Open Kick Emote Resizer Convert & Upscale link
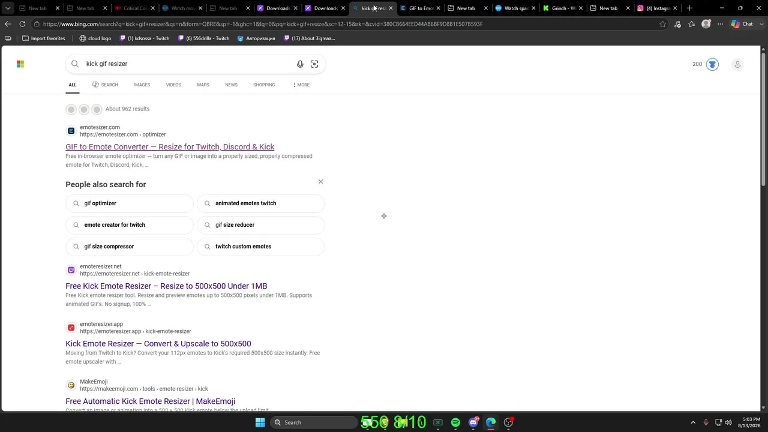 158,344
